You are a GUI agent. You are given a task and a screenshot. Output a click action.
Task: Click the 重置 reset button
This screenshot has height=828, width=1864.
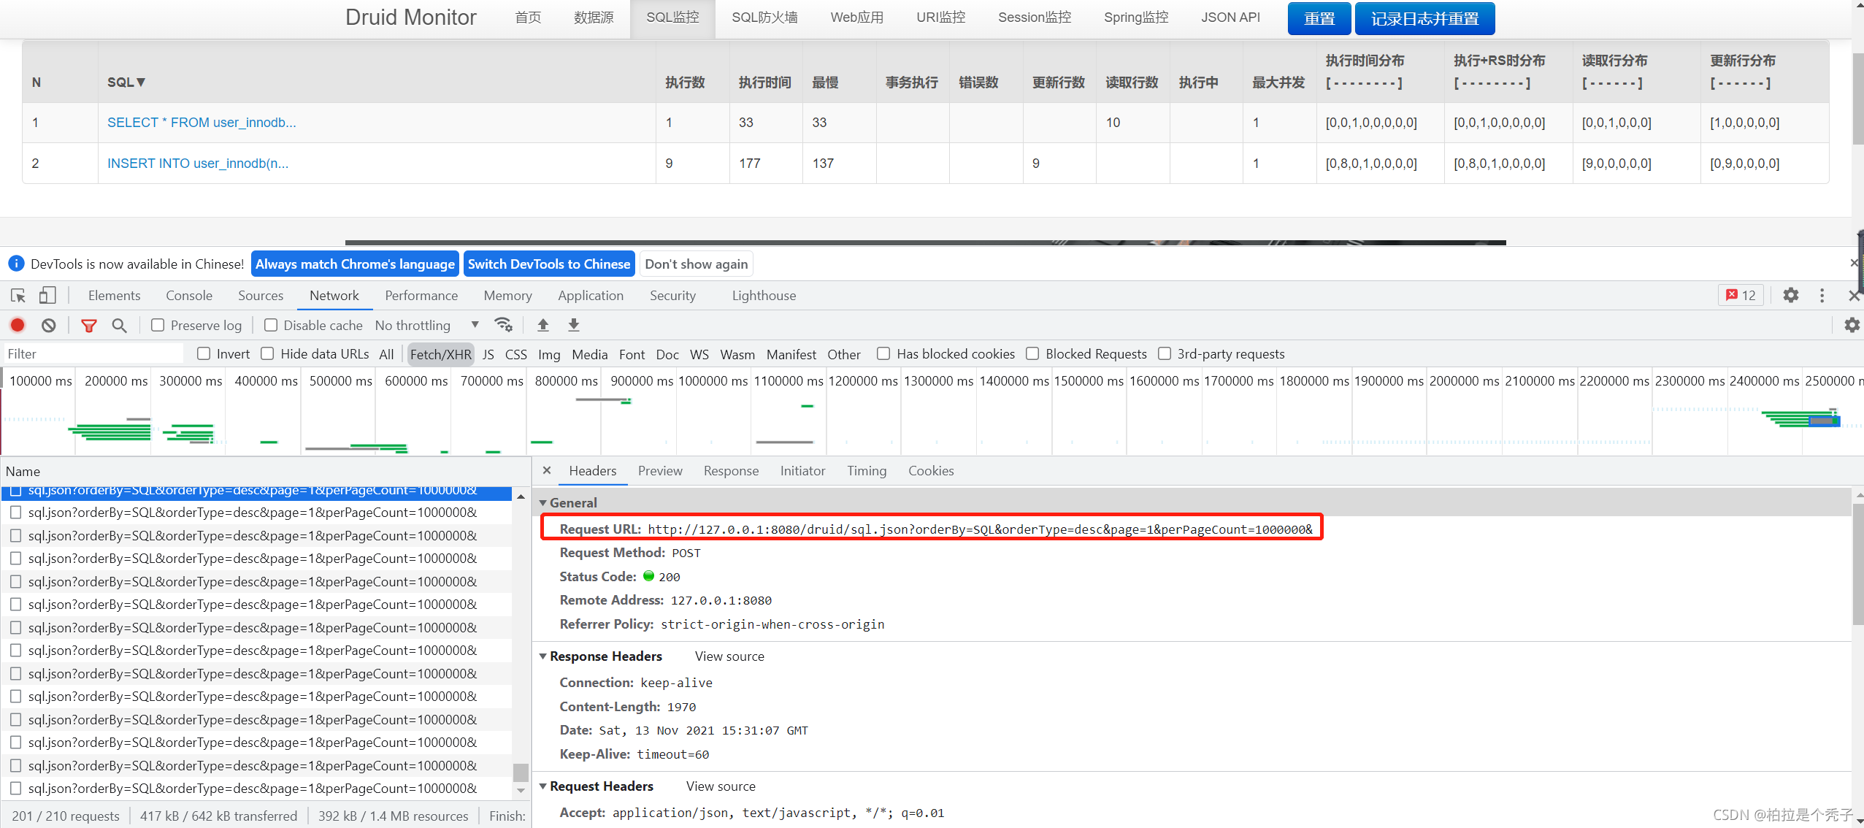[x=1319, y=18]
